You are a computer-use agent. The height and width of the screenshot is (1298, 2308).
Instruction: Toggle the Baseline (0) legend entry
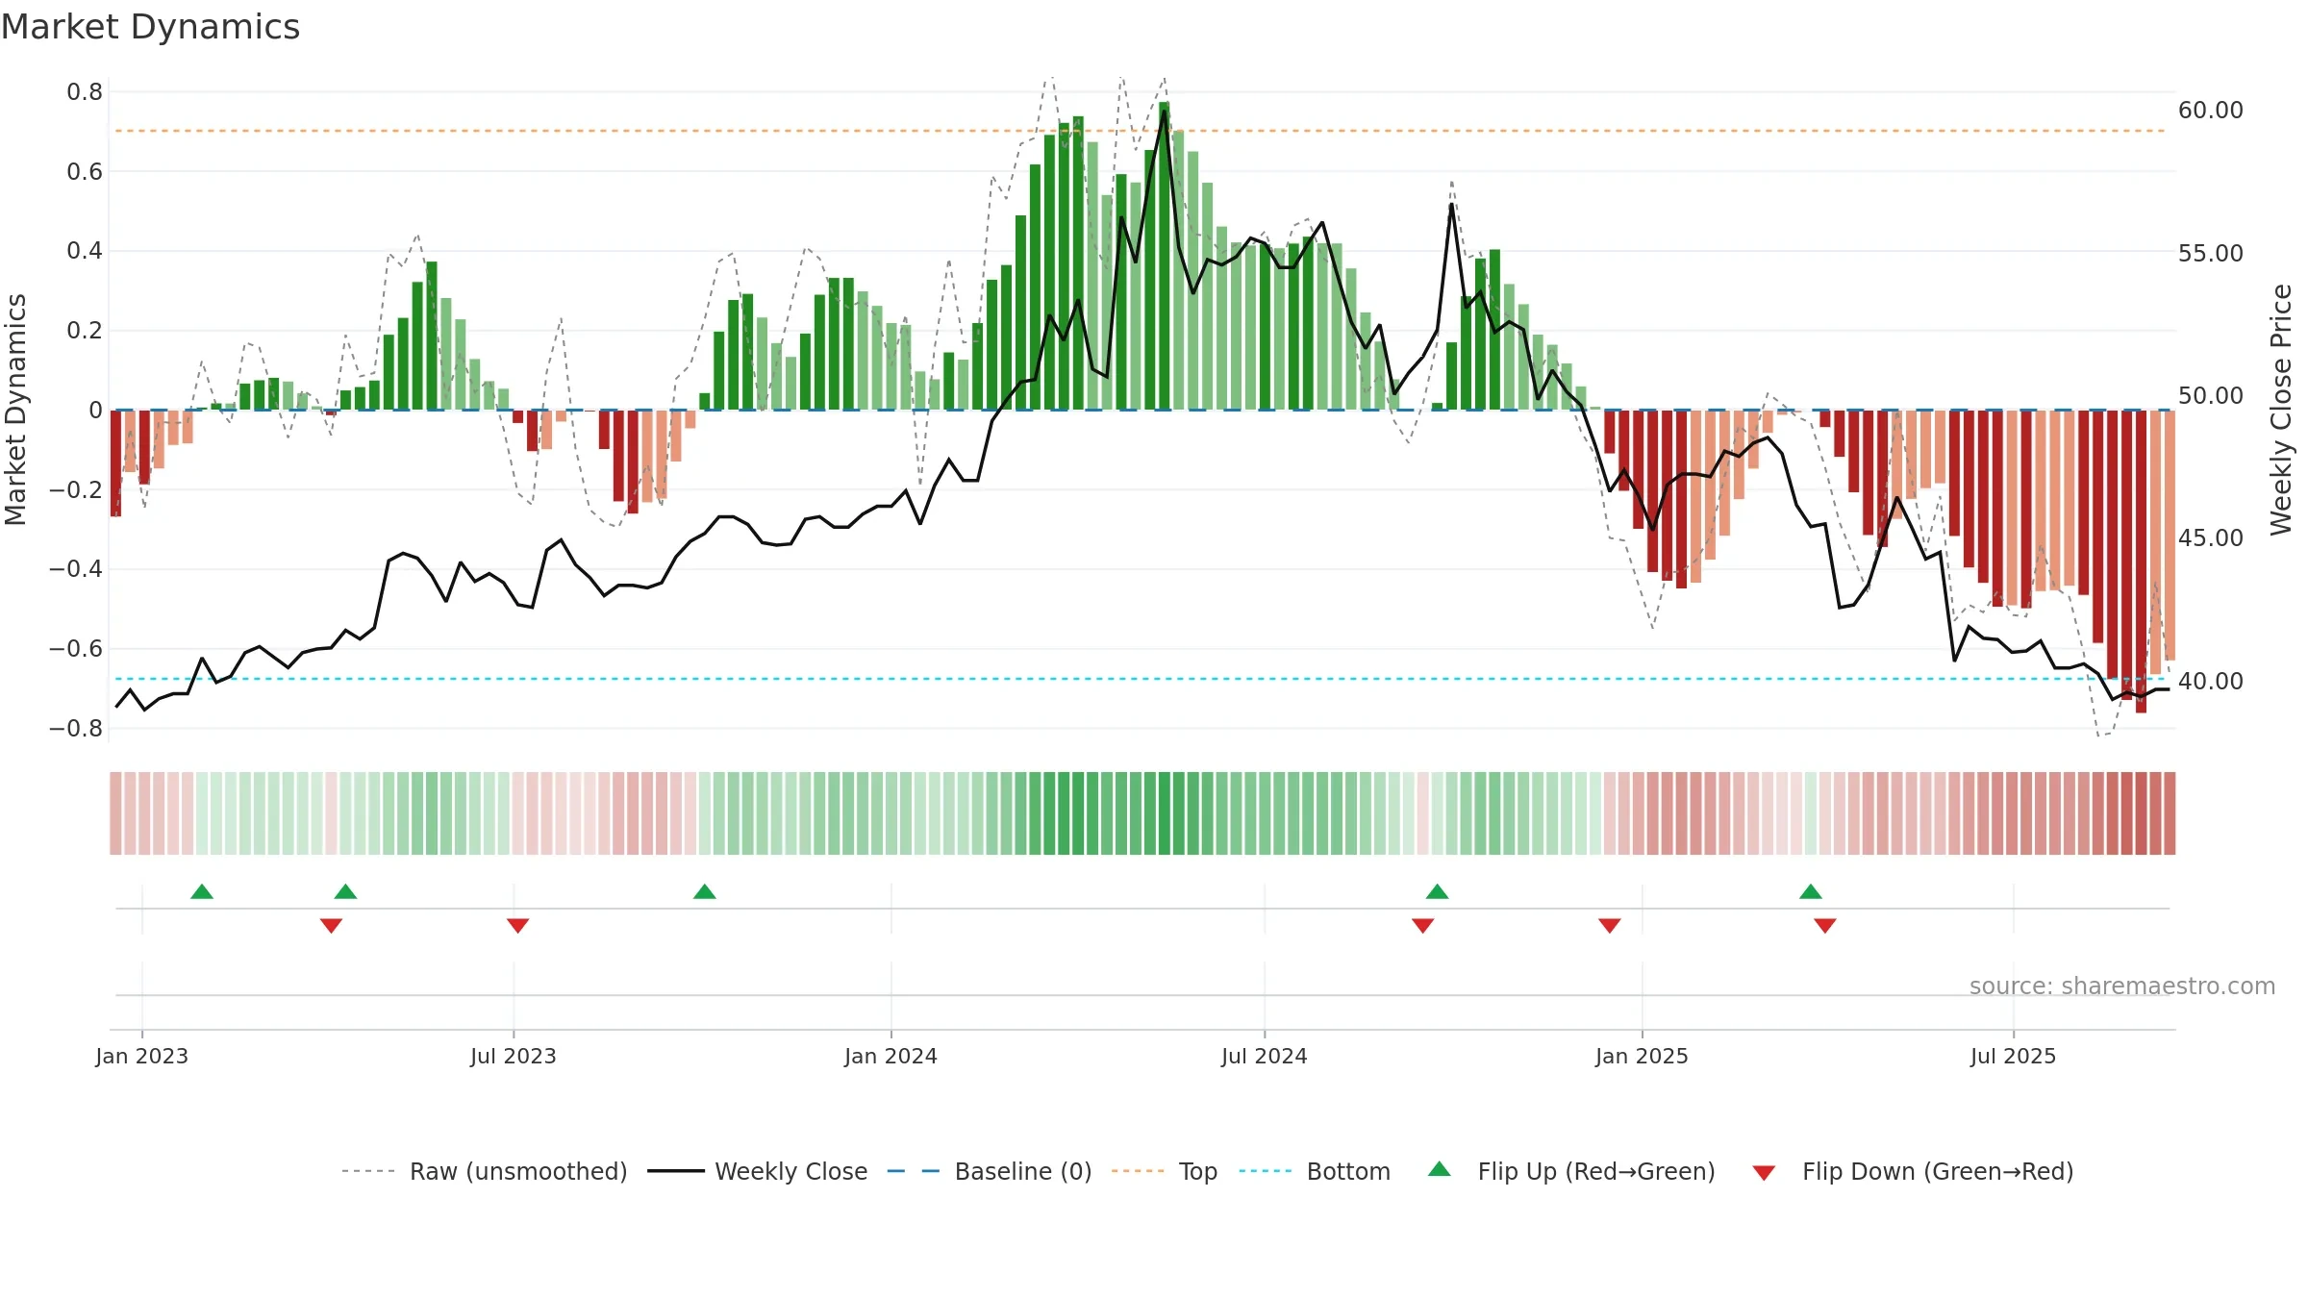(990, 1171)
